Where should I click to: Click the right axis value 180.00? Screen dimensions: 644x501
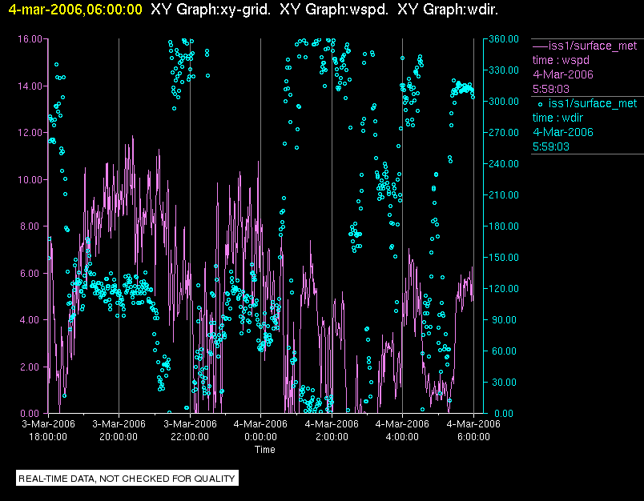click(x=504, y=226)
